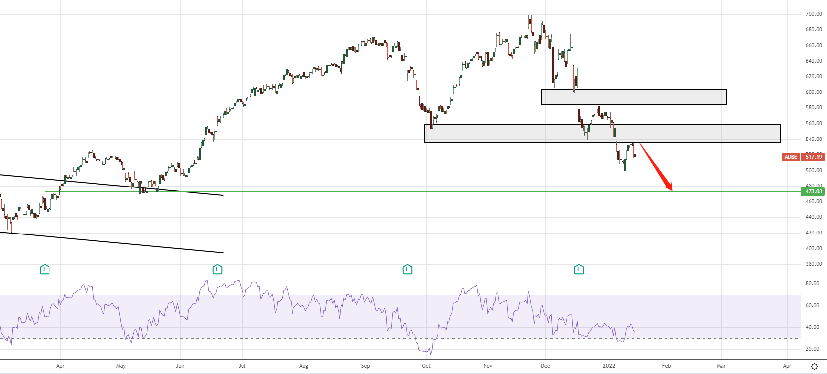Click the red arrowhead touching the green line
827x374 pixels.
[669, 187]
